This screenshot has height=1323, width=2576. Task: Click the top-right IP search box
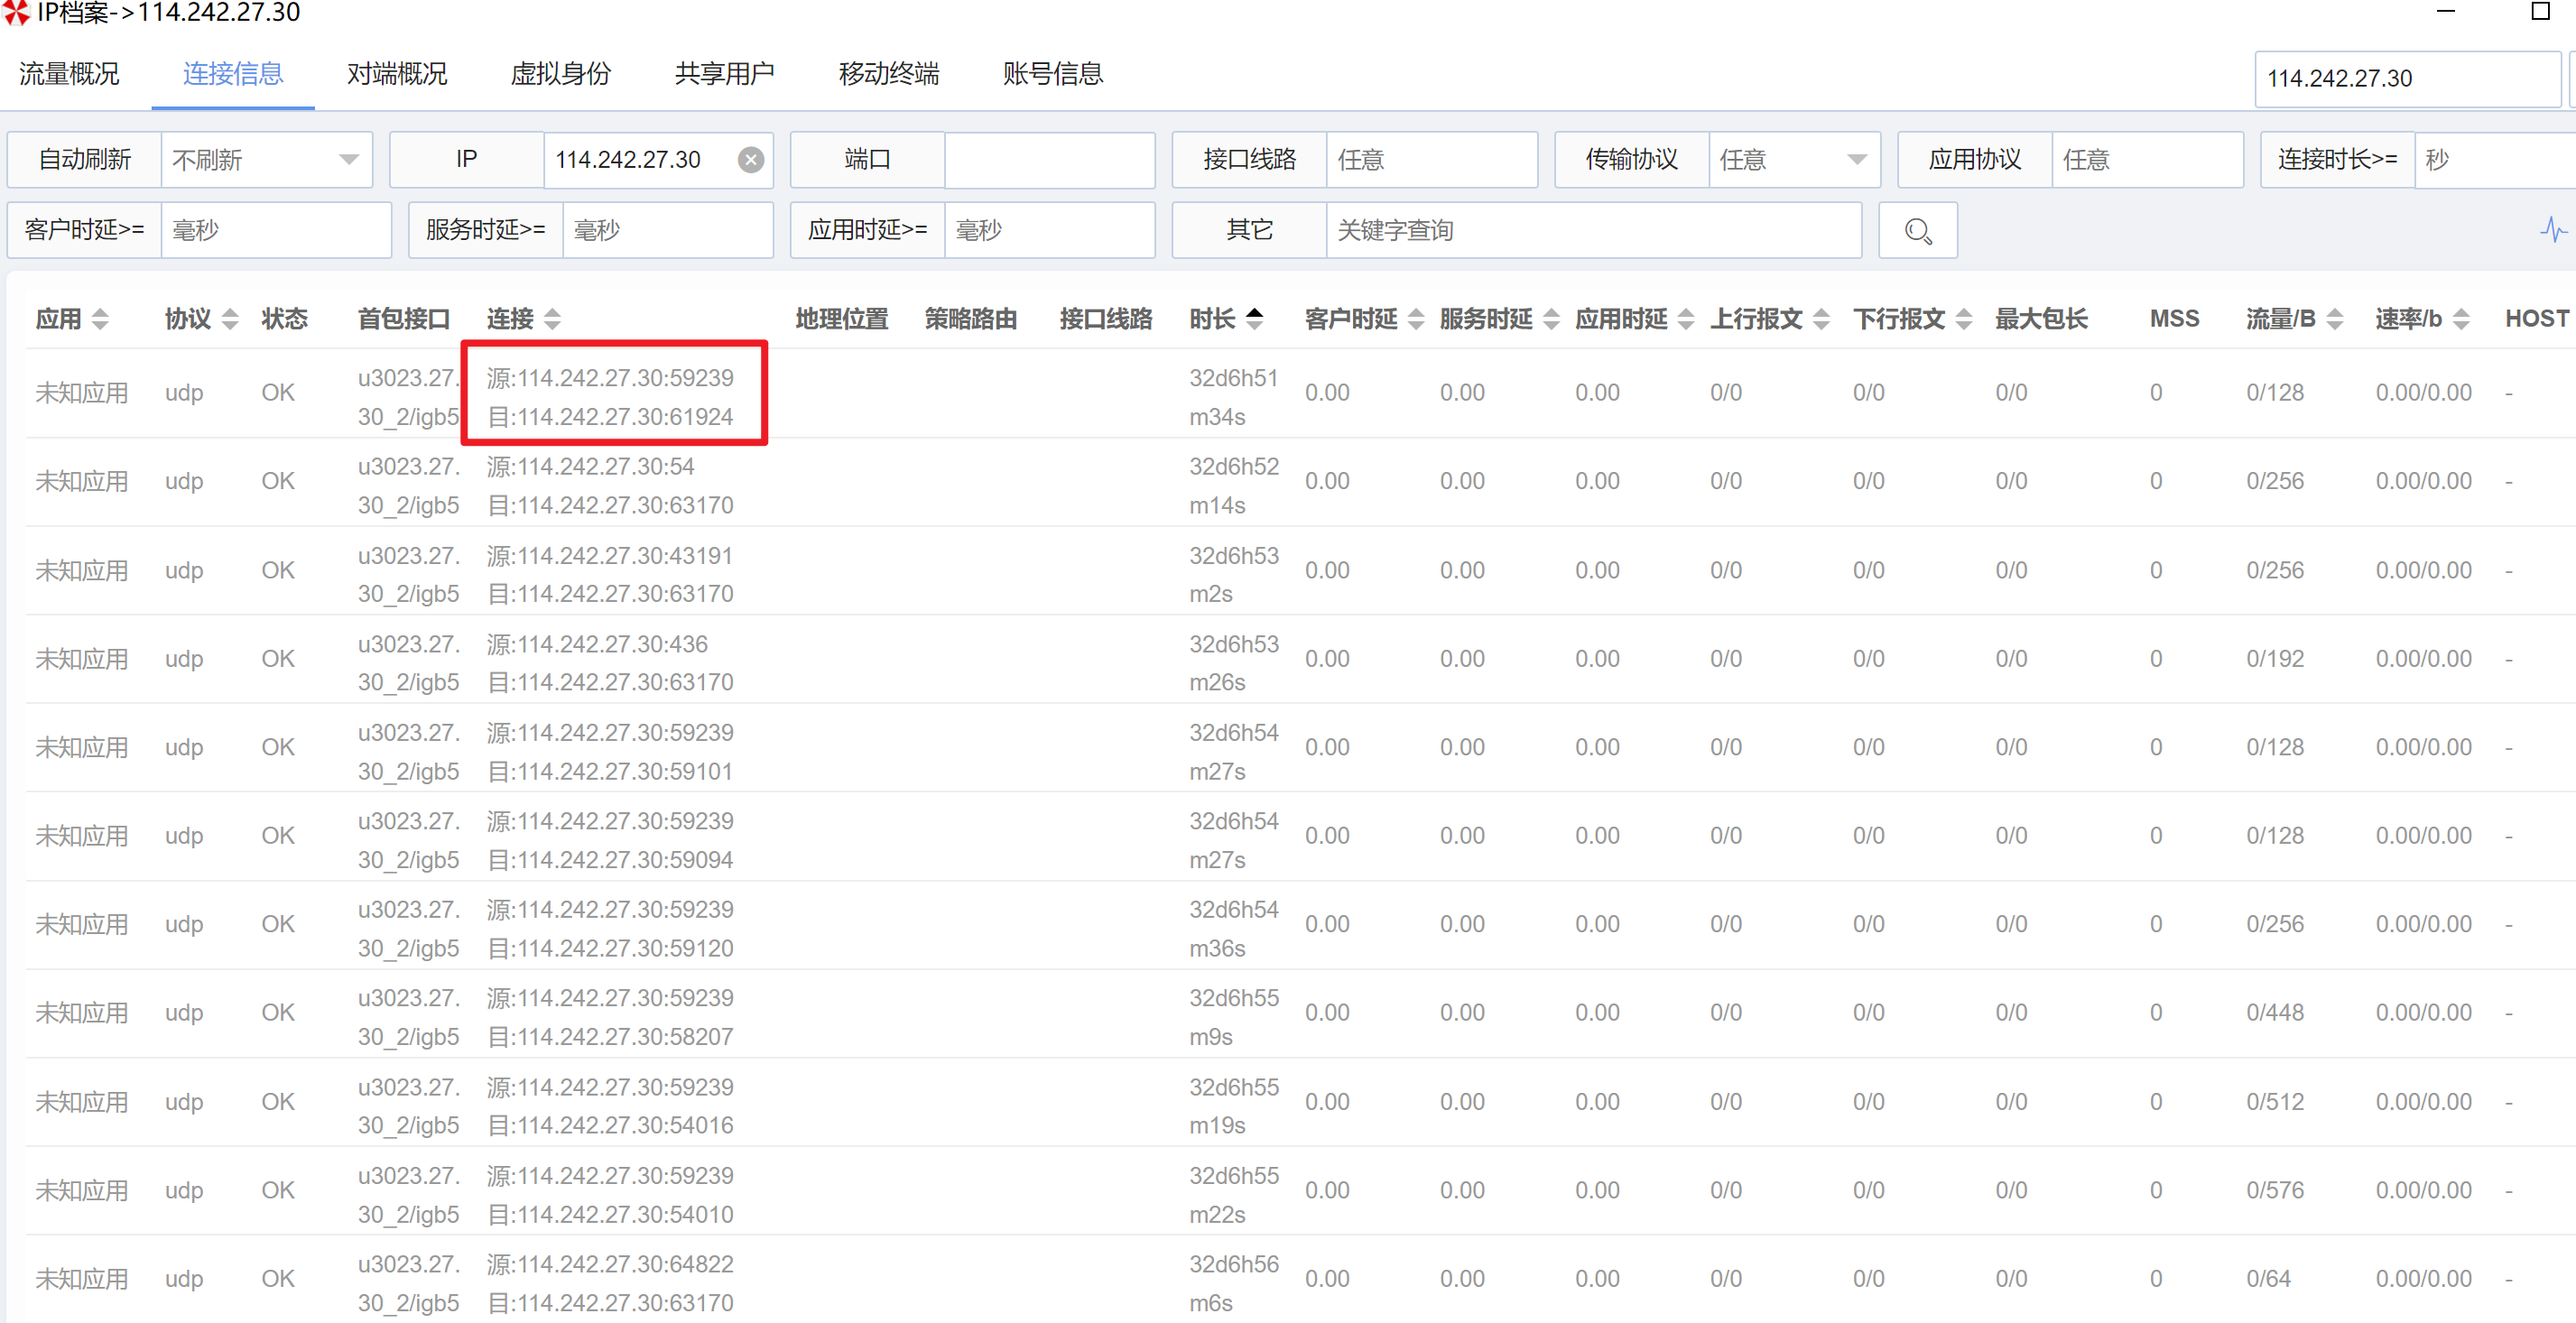click(2406, 79)
